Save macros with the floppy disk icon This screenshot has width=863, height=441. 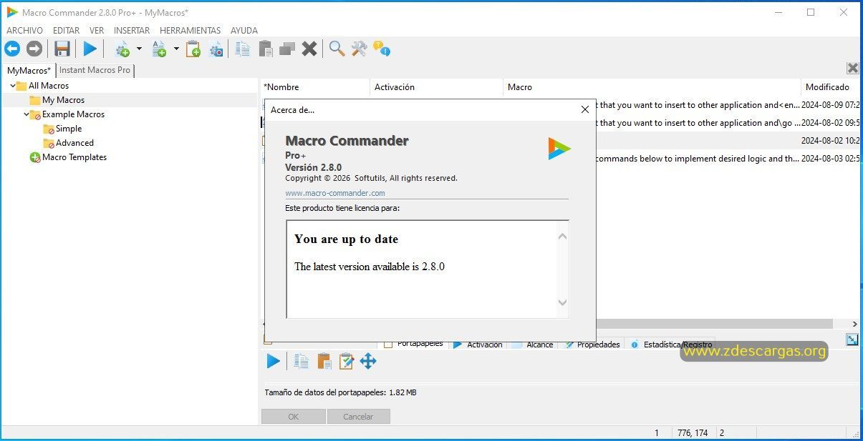[62, 49]
